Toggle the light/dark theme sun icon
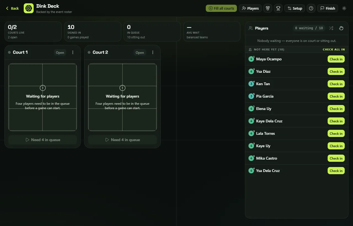Screen dimensions: 353x226 pyautogui.click(x=344, y=8)
